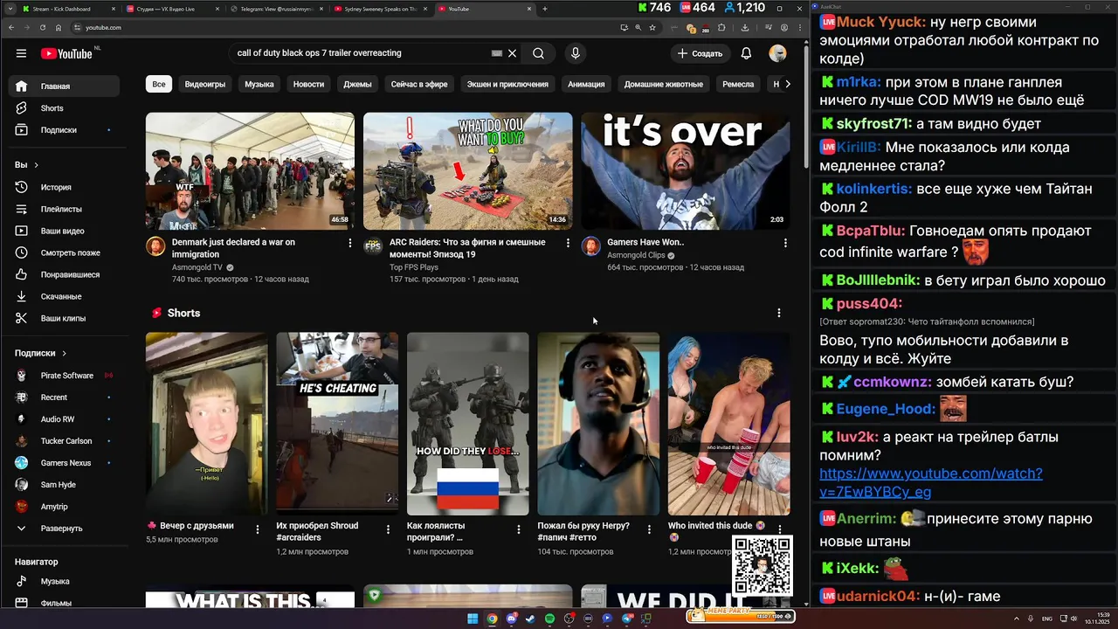The height and width of the screenshot is (629, 1118).
Task: Open the HE'S CHEATING short thumbnail
Action: pos(337,424)
